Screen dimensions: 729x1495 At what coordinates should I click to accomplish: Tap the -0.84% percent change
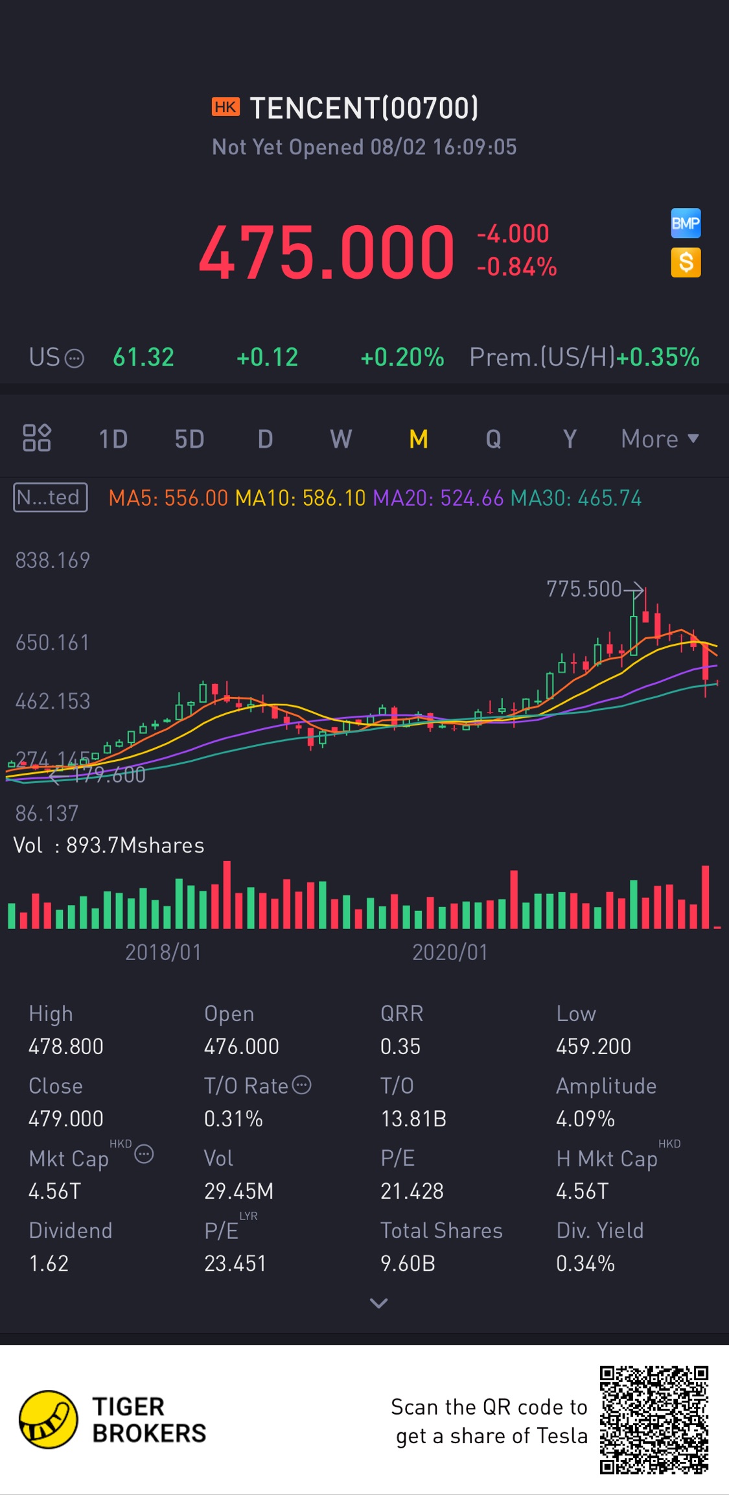(x=517, y=267)
